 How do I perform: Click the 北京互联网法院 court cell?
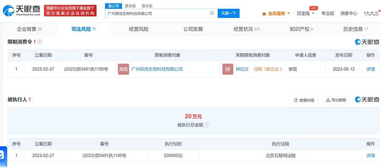[281, 156]
